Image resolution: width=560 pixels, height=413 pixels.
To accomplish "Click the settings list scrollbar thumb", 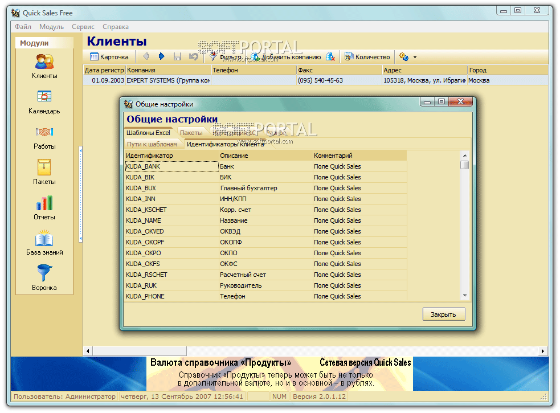I will tap(465, 165).
